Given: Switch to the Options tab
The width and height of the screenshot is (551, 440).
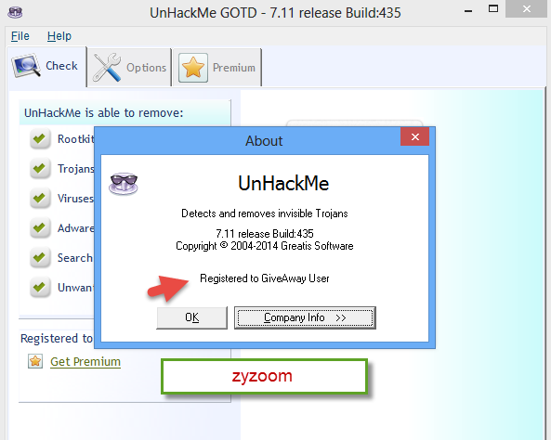Looking at the screenshot, I should 129,68.
